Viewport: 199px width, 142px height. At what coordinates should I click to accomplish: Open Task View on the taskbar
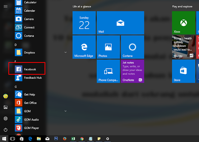[x=12, y=139]
